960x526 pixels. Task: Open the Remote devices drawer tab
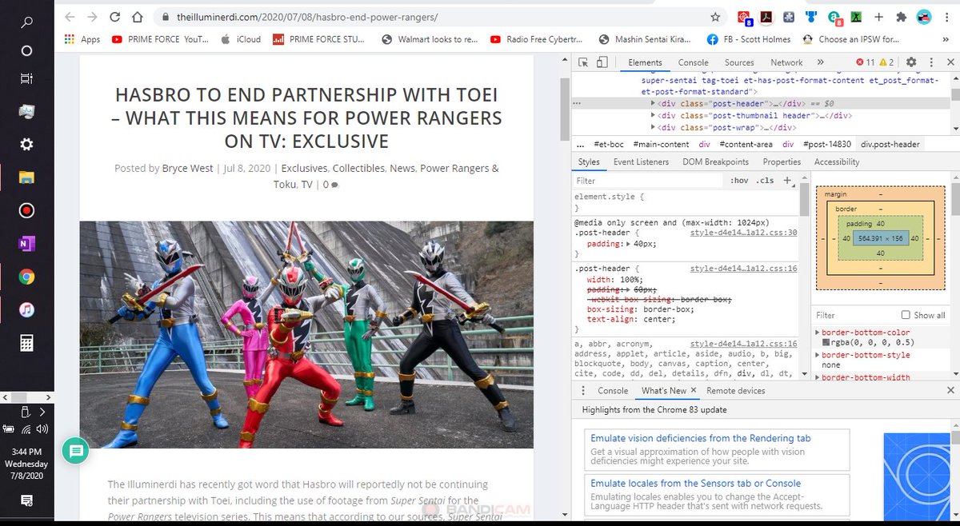coord(735,391)
